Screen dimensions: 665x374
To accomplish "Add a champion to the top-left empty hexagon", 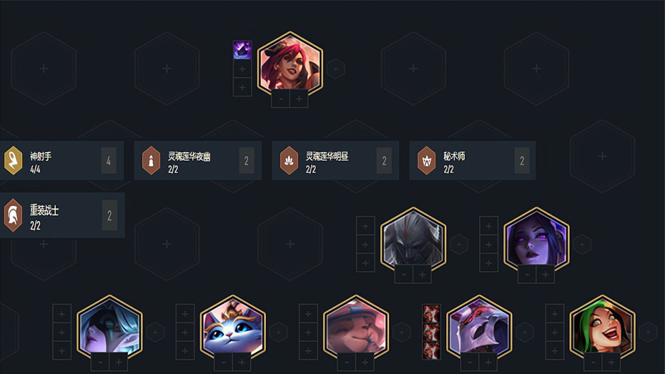I will coord(44,68).
